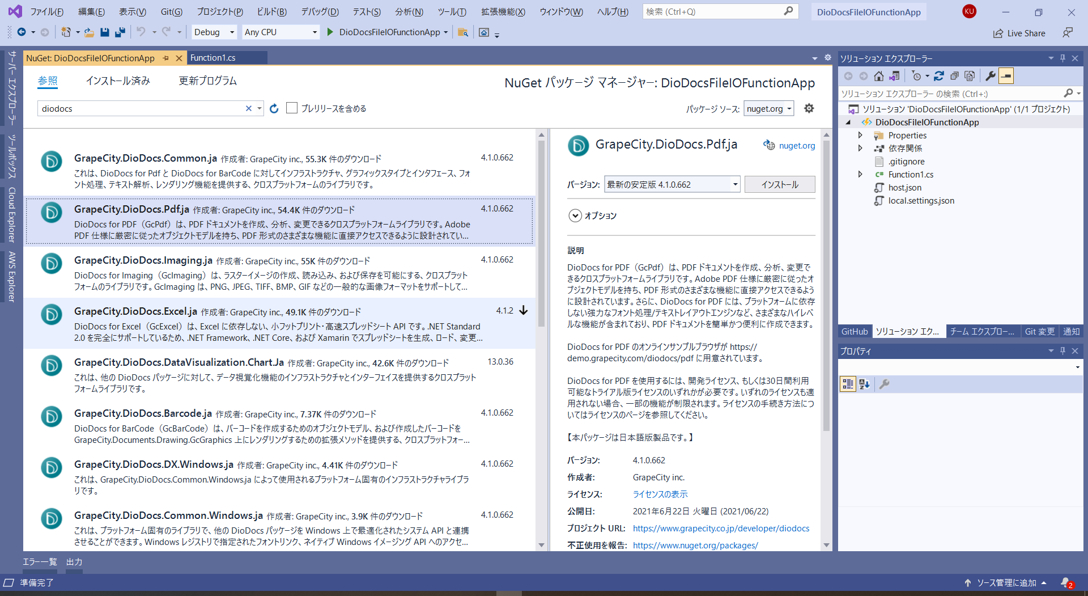Open the nuget.org package source dropdown
This screenshot has height=596, width=1088.
769,108
